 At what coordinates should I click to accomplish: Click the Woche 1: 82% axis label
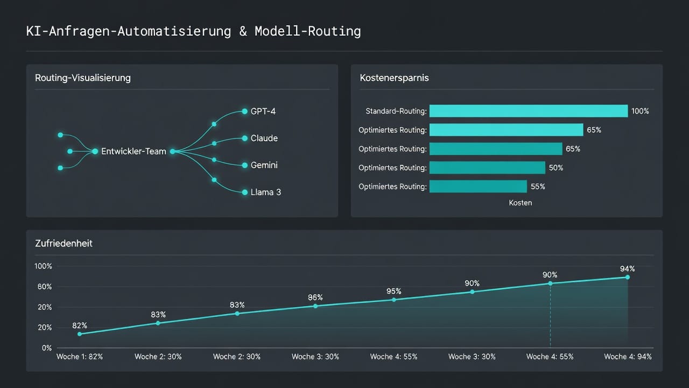click(x=80, y=357)
